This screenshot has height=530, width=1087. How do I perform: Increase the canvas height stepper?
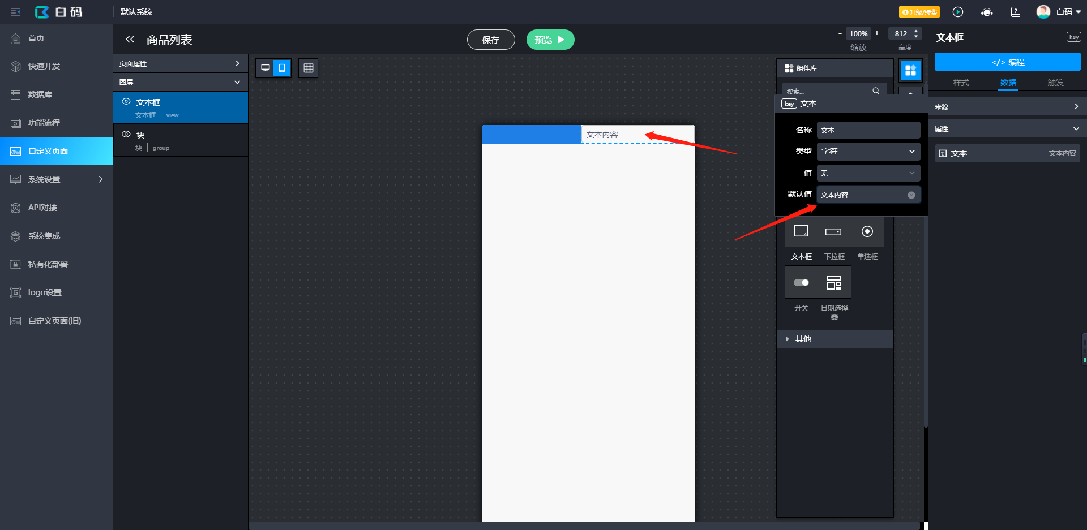[916, 31]
